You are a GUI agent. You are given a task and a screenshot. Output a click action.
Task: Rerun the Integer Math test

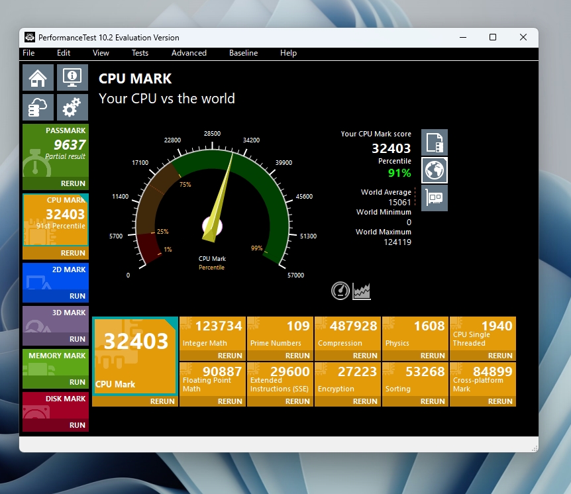(213, 356)
